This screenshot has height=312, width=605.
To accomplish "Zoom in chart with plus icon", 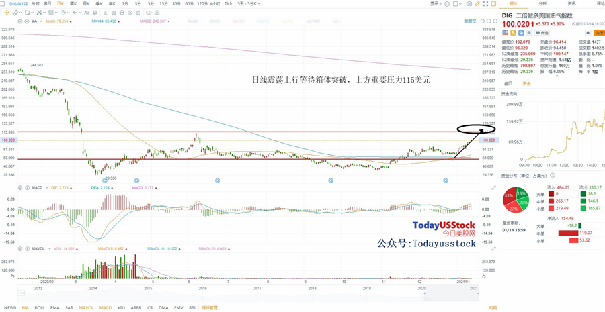I will pyautogui.click(x=495, y=21).
